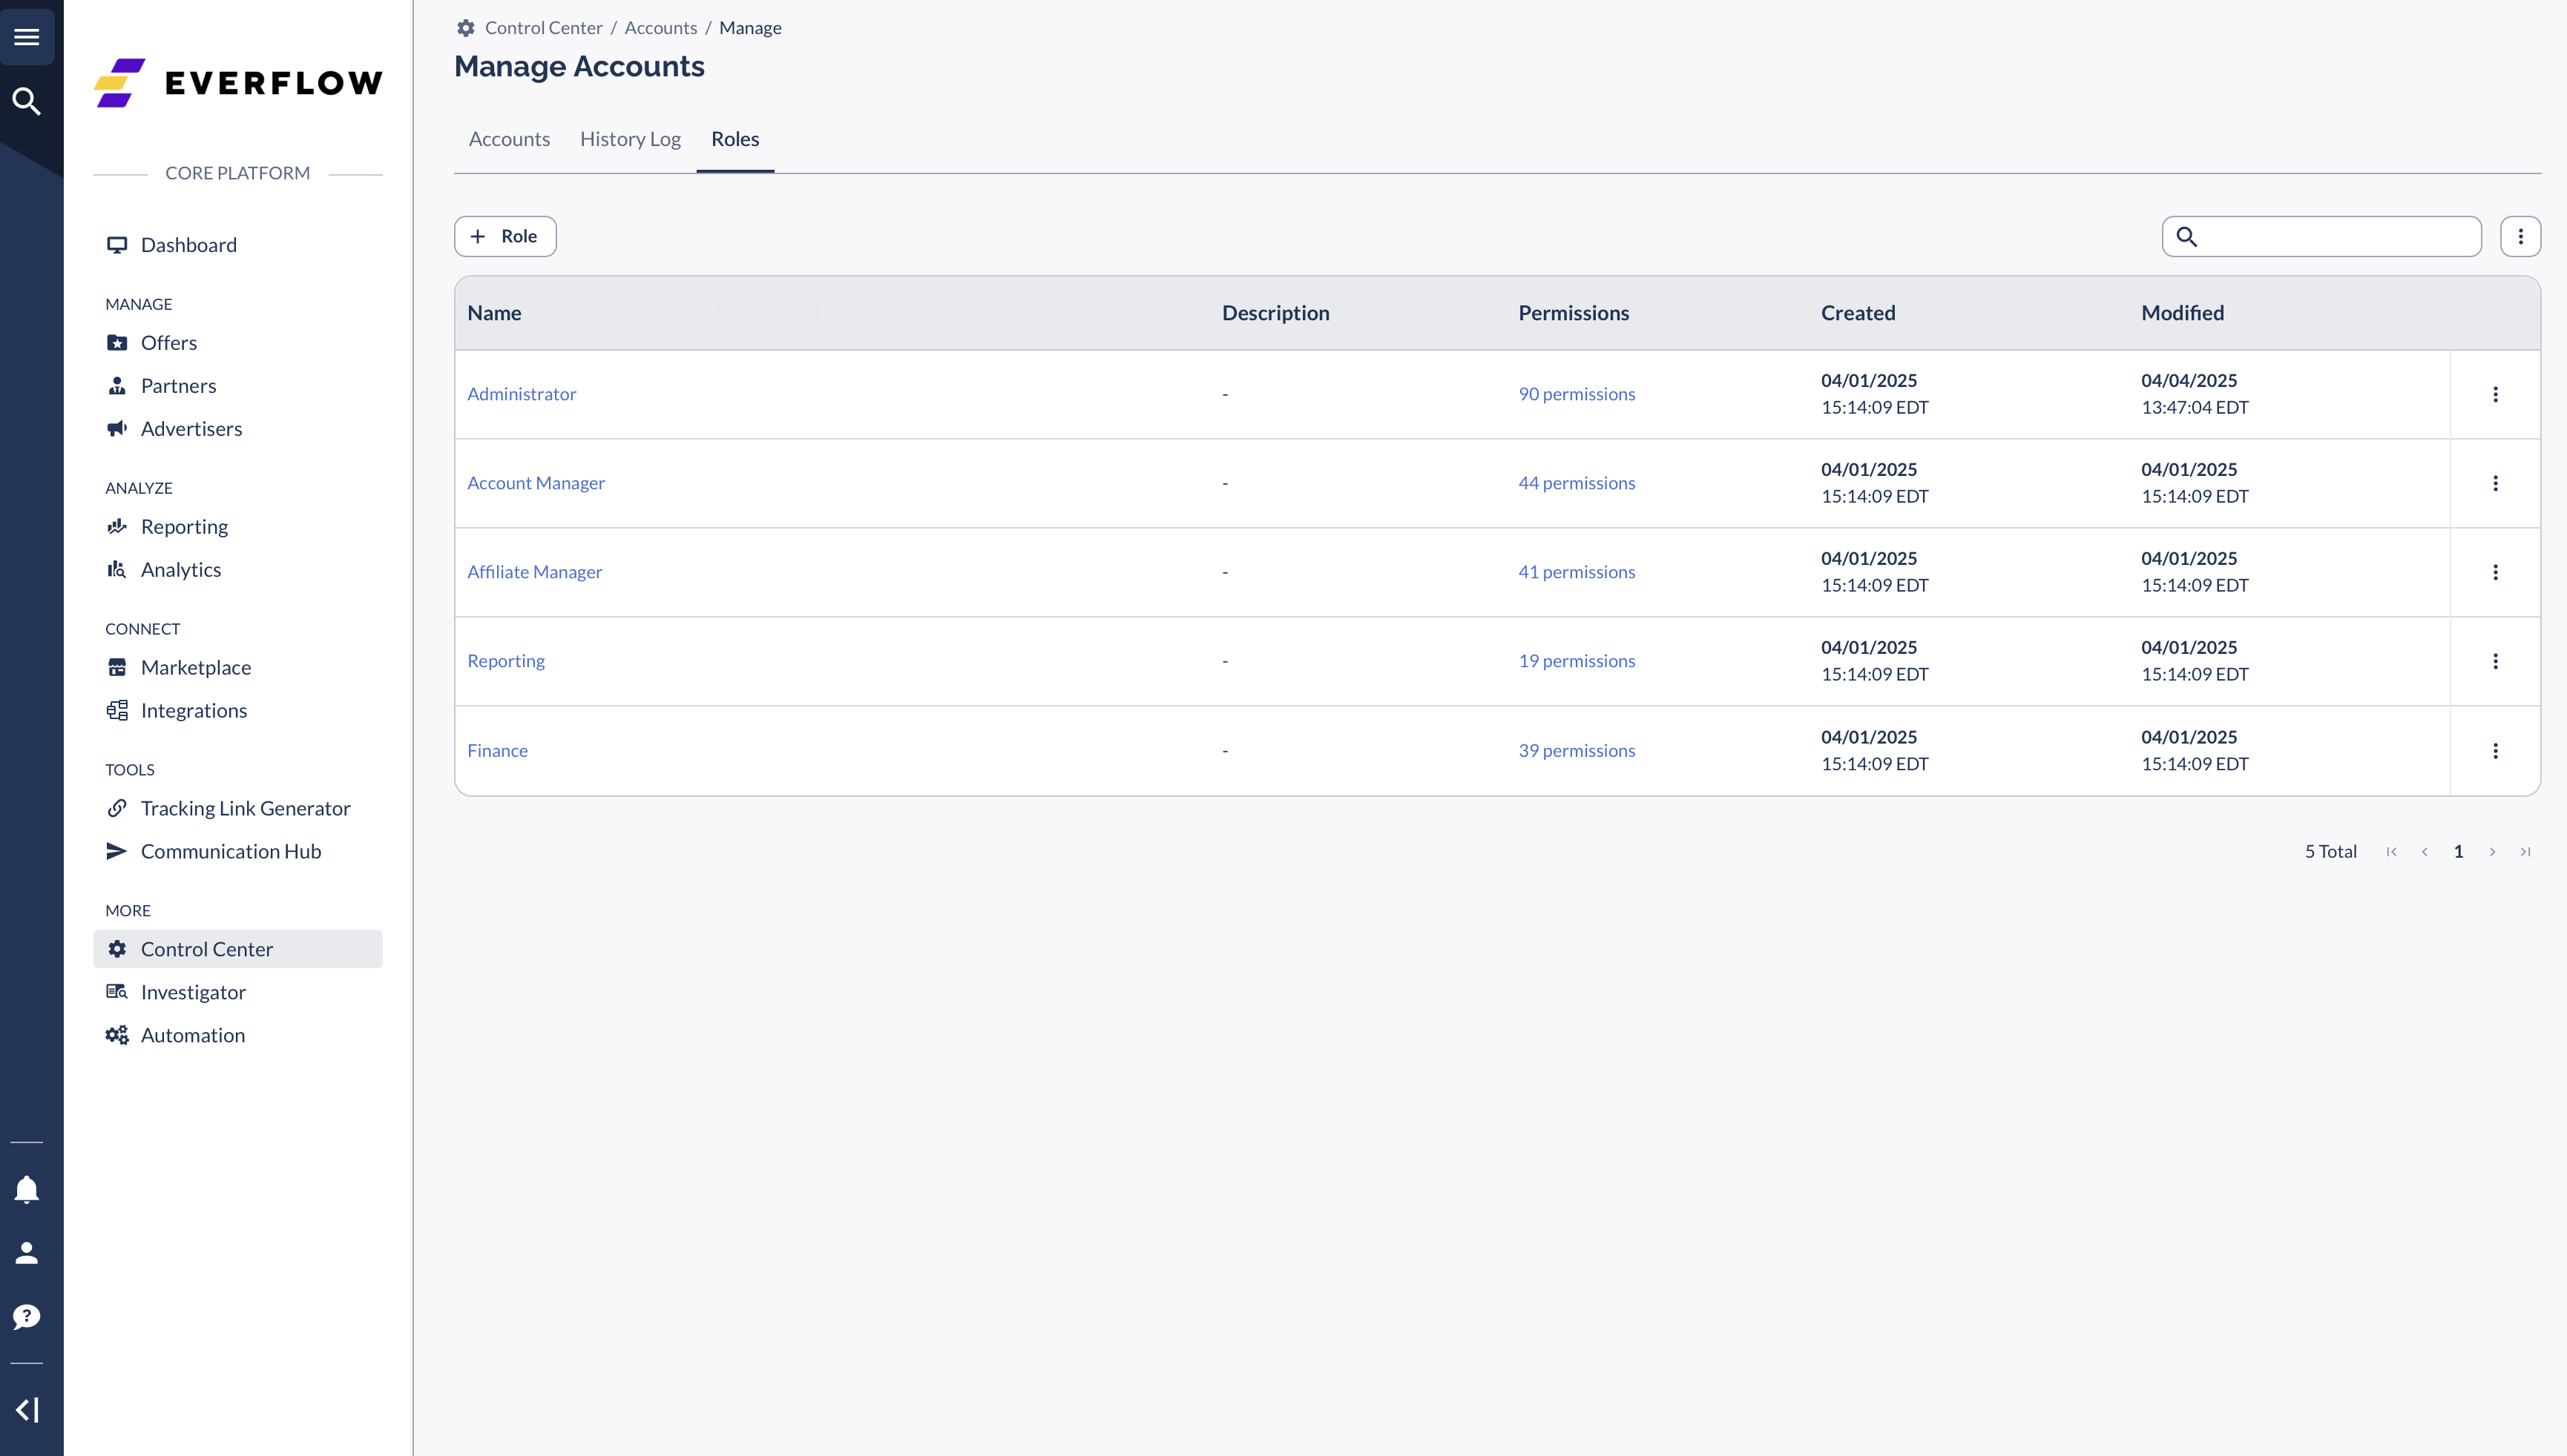Screen dimensions: 2567x1456
Task: Open the notifications bell icon
Action: (27, 1189)
